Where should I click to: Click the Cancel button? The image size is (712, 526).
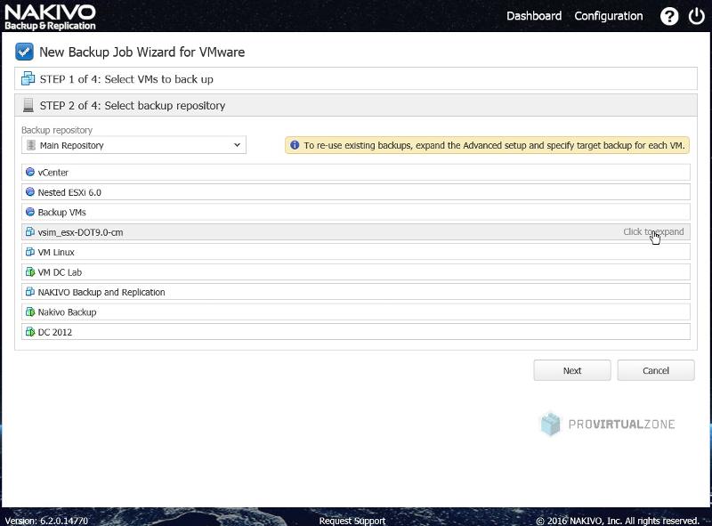656,370
